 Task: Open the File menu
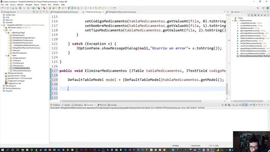pos(2,5)
